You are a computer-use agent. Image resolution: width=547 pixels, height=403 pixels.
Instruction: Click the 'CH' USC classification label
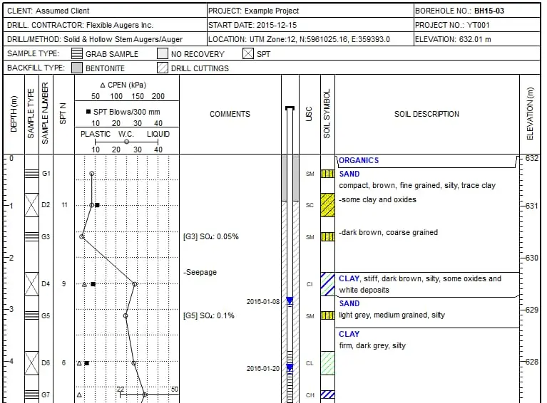tap(310, 395)
